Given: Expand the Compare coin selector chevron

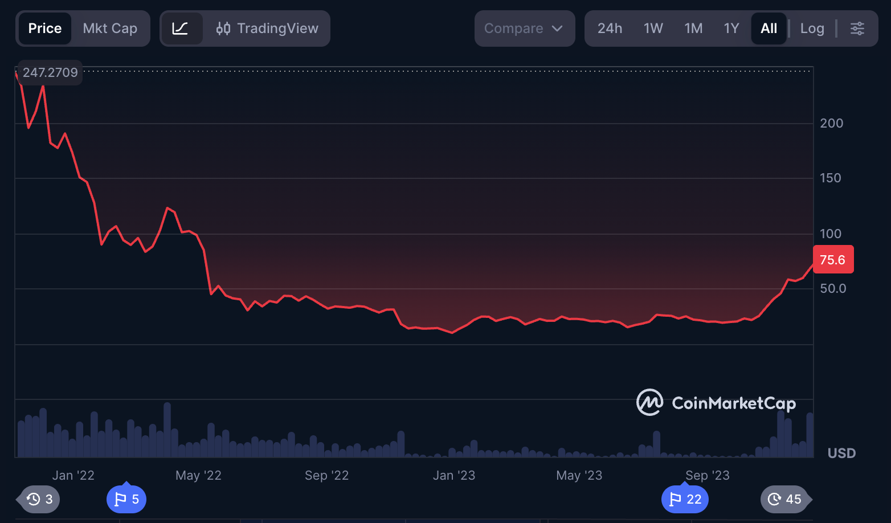Looking at the screenshot, I should [x=557, y=28].
